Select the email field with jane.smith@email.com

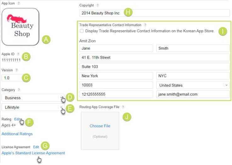(193, 94)
